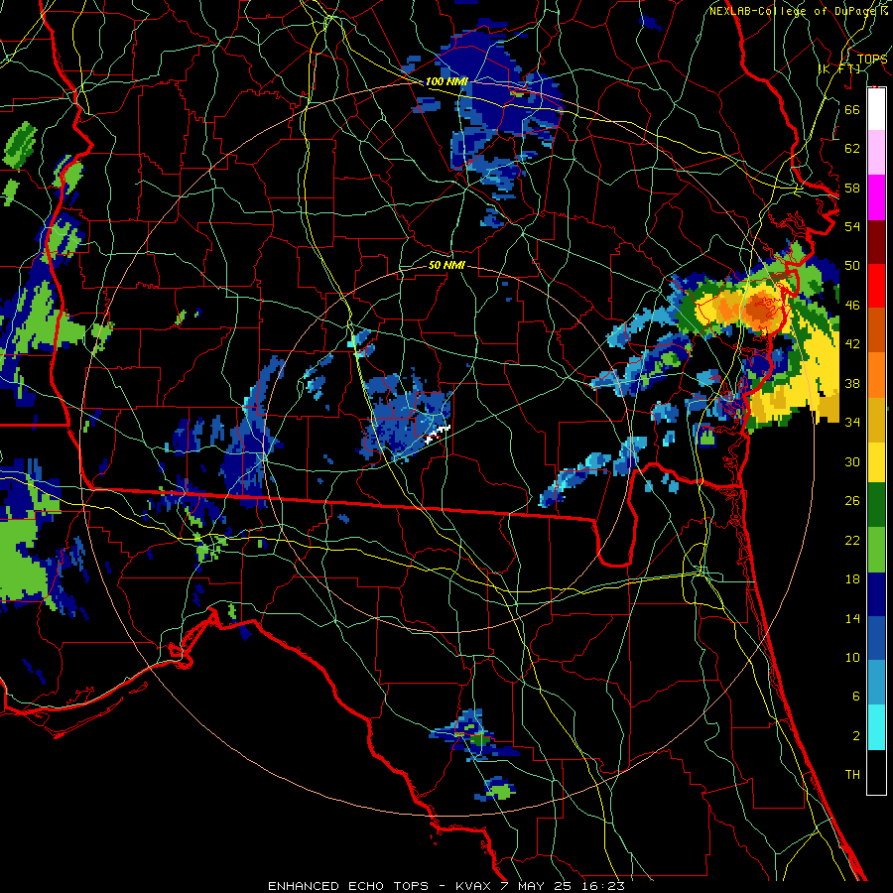Click the white radar site marker
Screen dimensions: 893x893
pos(438,434)
